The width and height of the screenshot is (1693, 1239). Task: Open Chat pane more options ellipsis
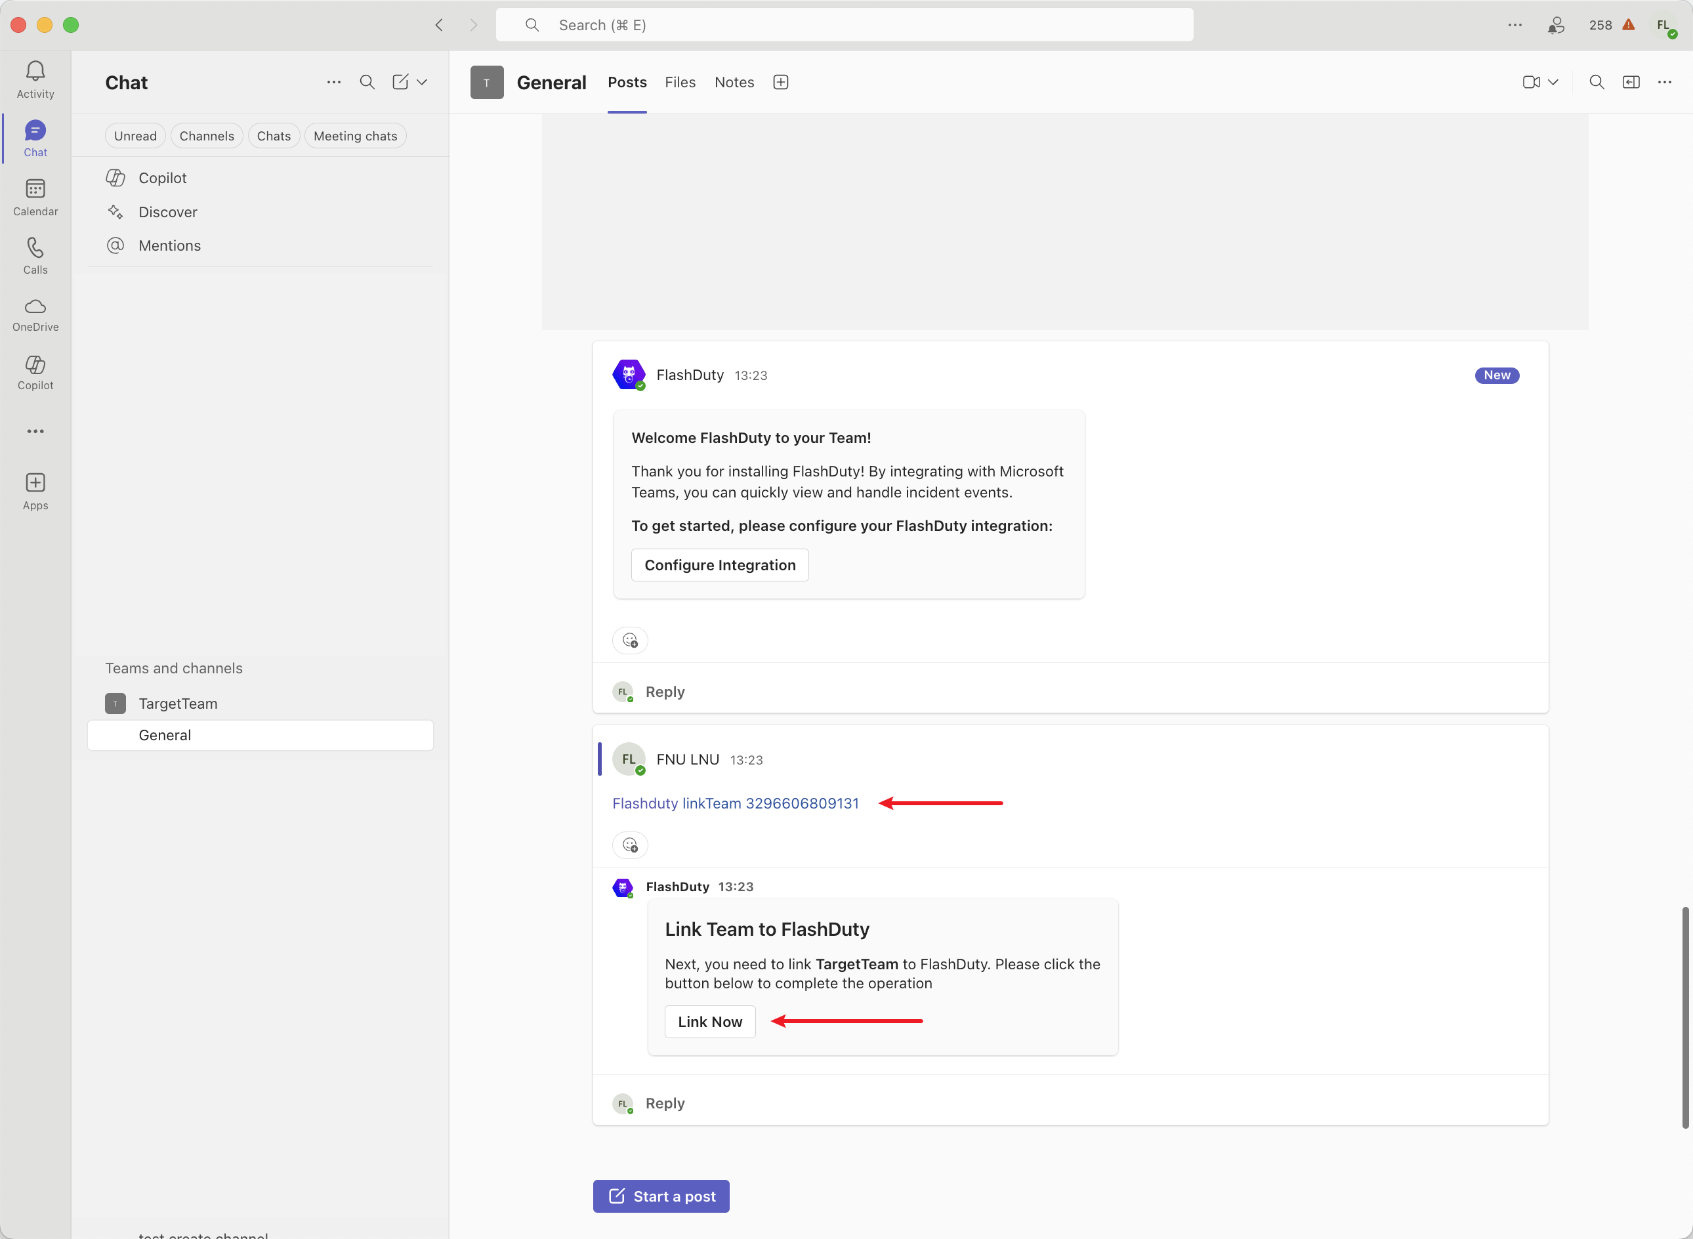(x=333, y=82)
